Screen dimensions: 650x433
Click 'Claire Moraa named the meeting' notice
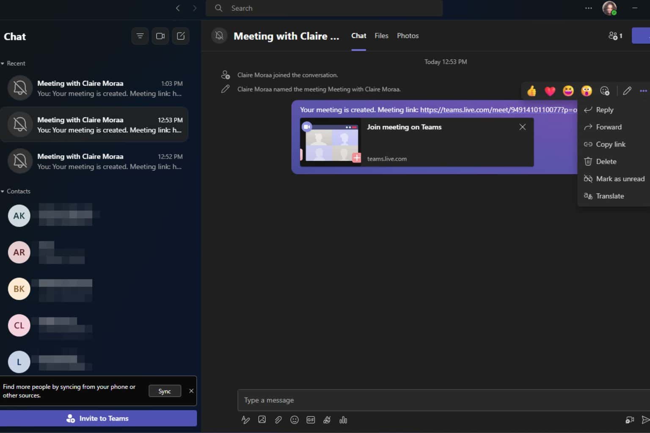tap(319, 89)
